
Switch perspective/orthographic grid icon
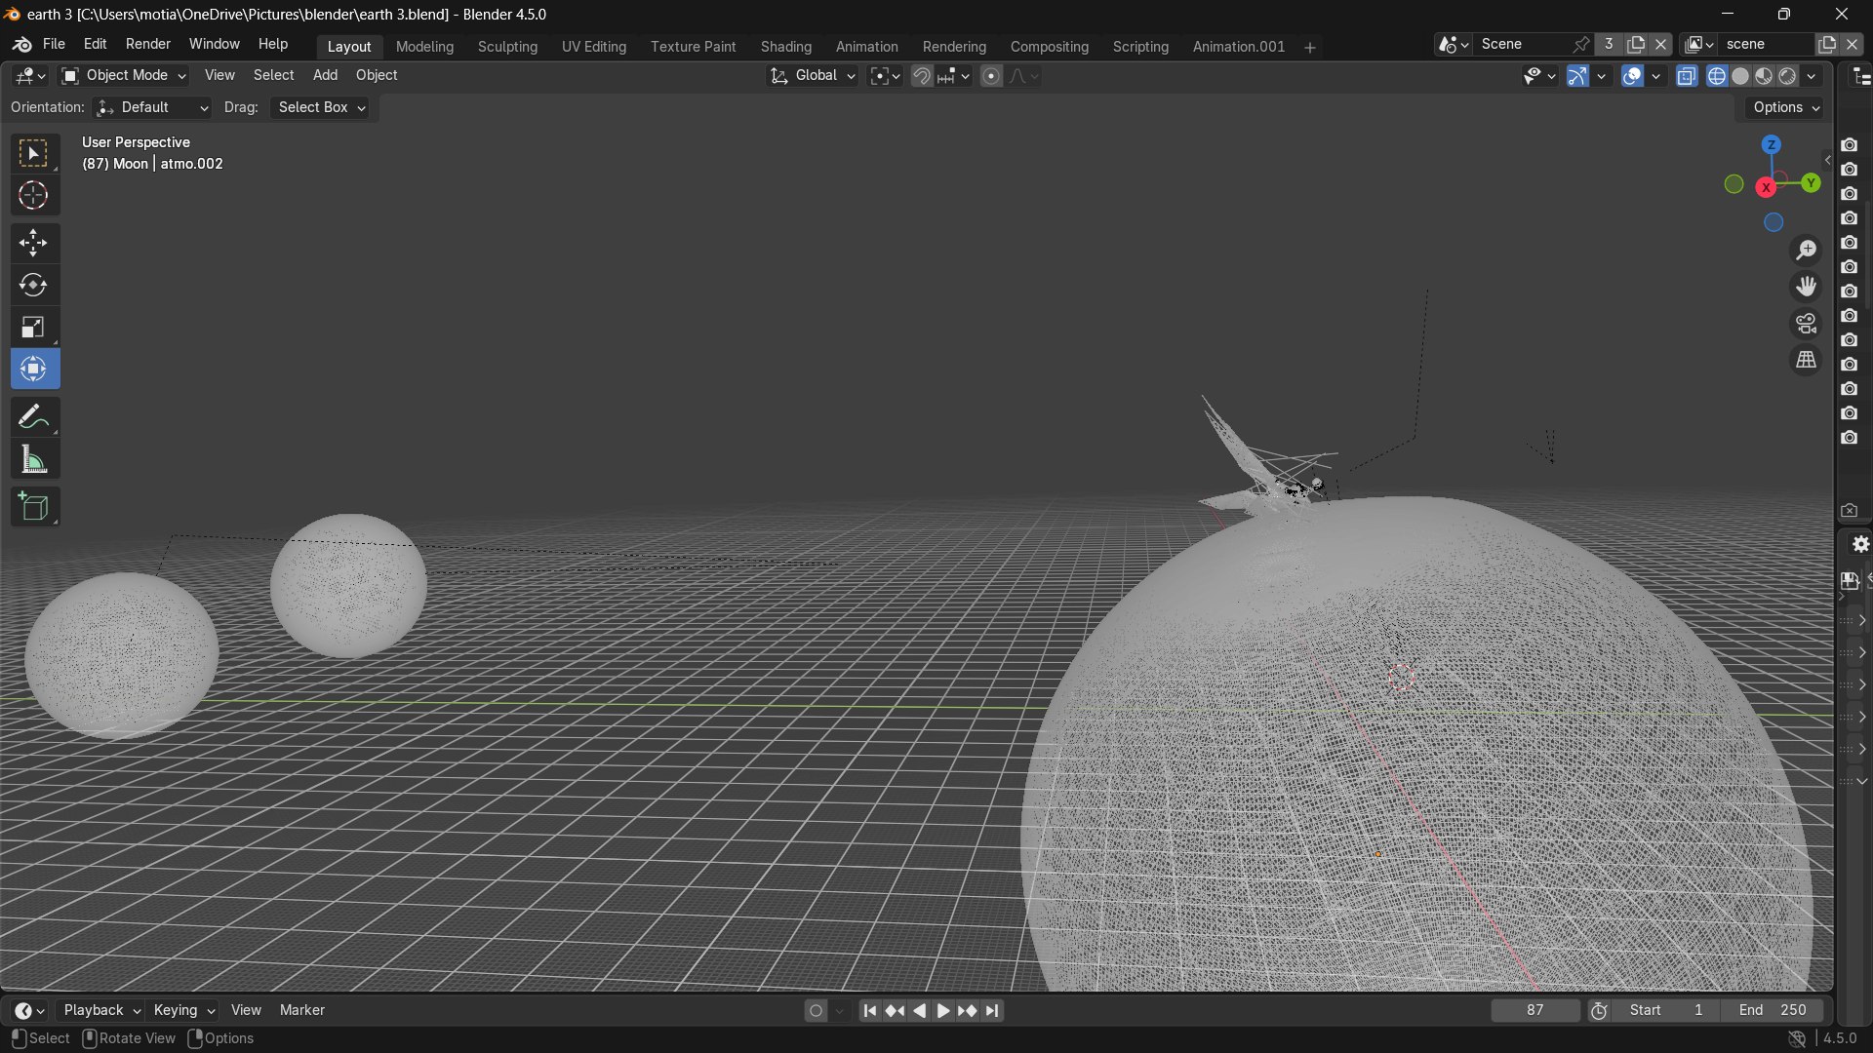coord(1807,361)
